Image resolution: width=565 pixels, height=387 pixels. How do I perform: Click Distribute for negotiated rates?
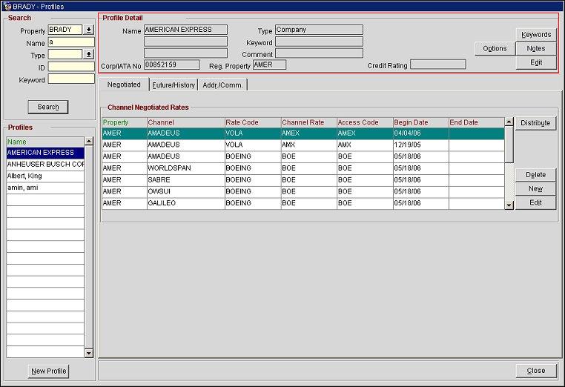coord(535,123)
